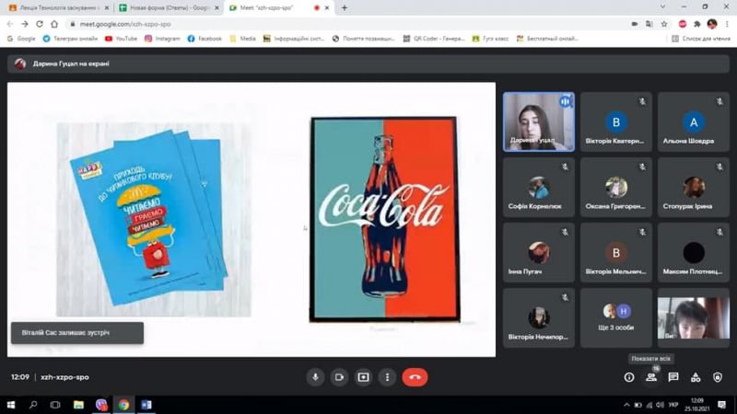Screen dimensions: 737x414
Task: Switch to the Лекція Технологія tab
Action: 59,8
